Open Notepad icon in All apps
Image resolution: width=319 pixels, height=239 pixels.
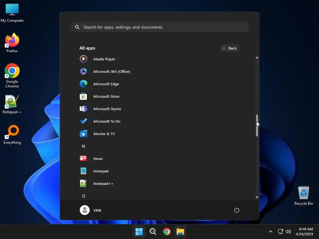[83, 171]
